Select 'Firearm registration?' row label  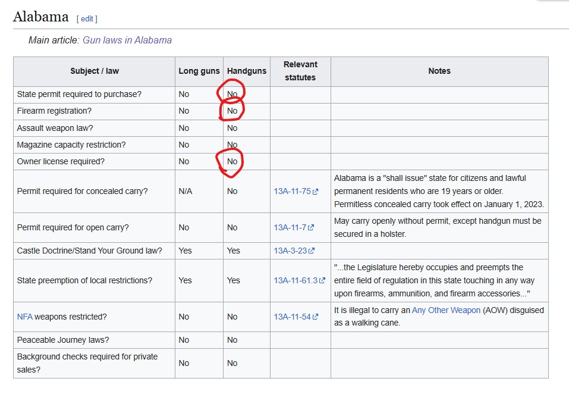[x=55, y=111]
